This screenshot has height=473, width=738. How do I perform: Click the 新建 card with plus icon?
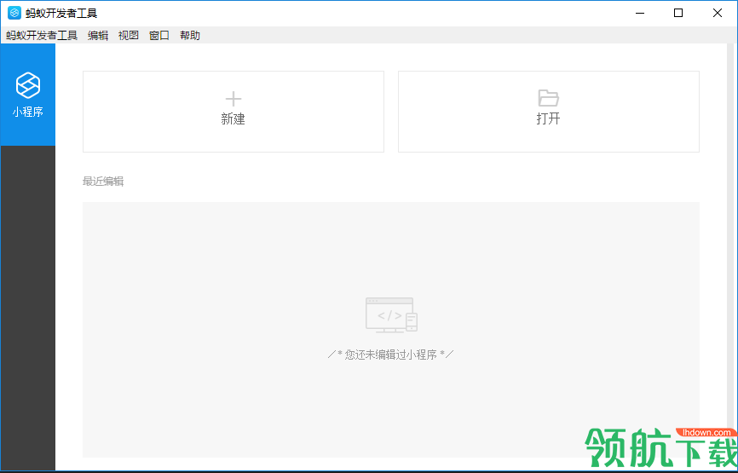pos(233,112)
